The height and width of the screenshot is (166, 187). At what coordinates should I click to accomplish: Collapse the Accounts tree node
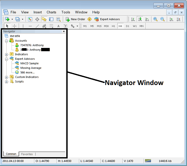[7, 41]
